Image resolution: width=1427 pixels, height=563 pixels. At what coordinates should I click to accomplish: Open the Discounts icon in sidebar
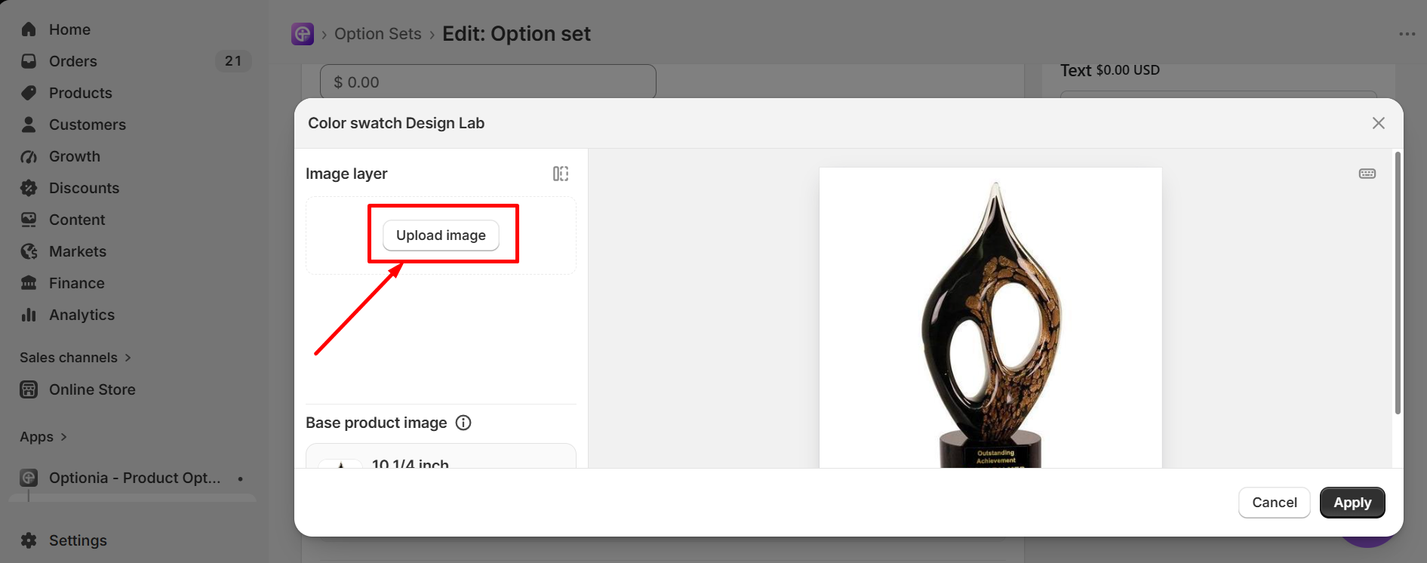pyautogui.click(x=29, y=188)
